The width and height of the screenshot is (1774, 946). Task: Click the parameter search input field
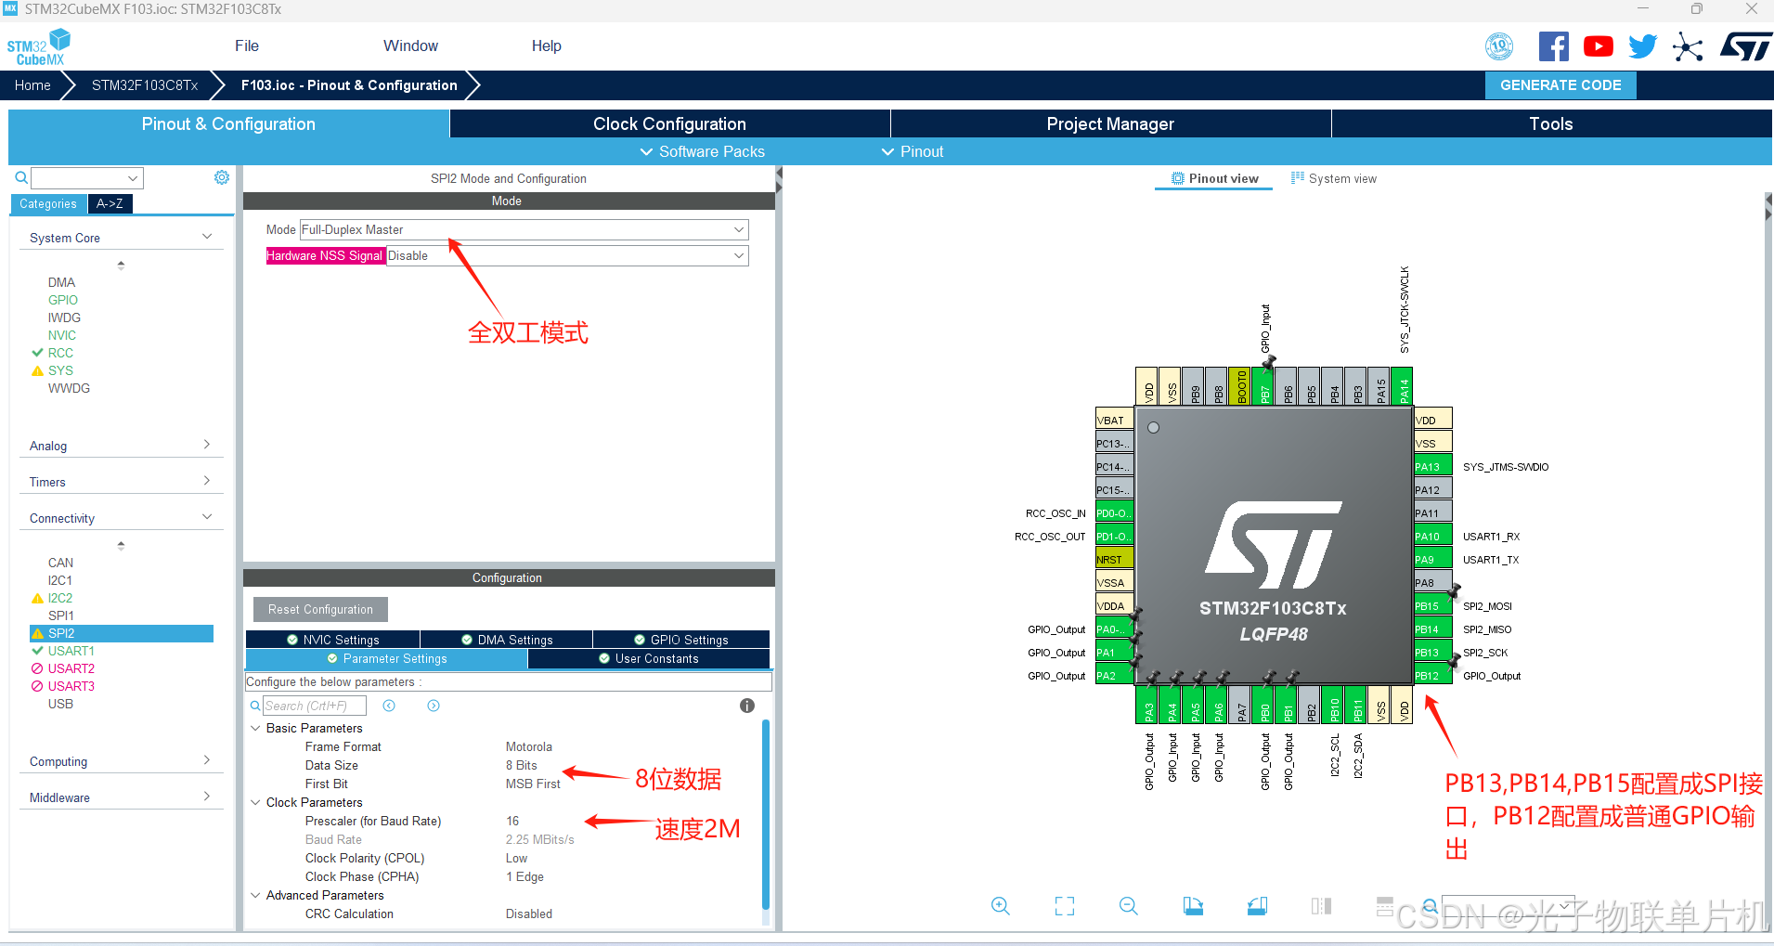tap(314, 706)
